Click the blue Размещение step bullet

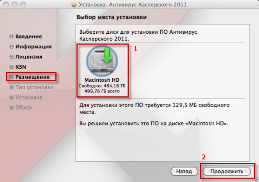pos(11,77)
